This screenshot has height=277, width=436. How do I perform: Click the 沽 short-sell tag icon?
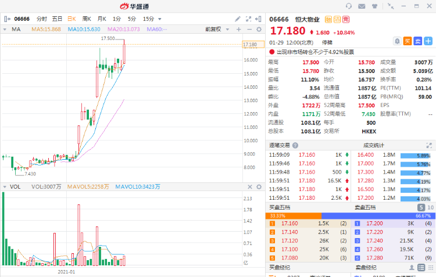tap(337, 19)
